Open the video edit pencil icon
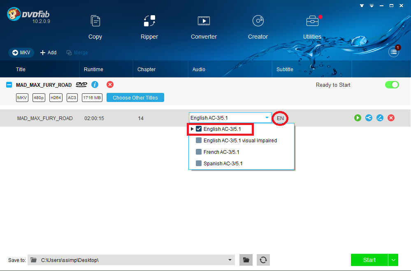Screen dimensions: 411x271 point(380,118)
